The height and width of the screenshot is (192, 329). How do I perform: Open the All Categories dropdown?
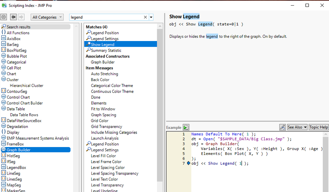click(x=47, y=17)
